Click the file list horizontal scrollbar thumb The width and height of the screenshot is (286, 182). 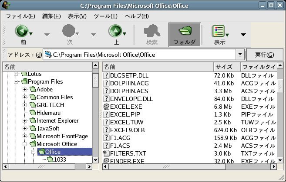tap(167, 166)
